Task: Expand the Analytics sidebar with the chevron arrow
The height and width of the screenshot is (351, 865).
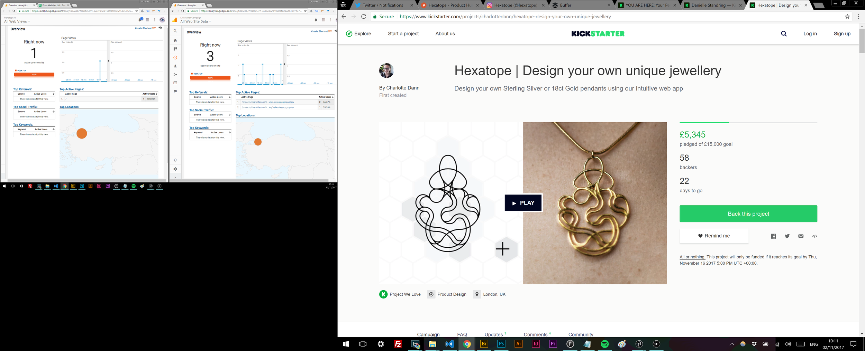Action: [175, 178]
